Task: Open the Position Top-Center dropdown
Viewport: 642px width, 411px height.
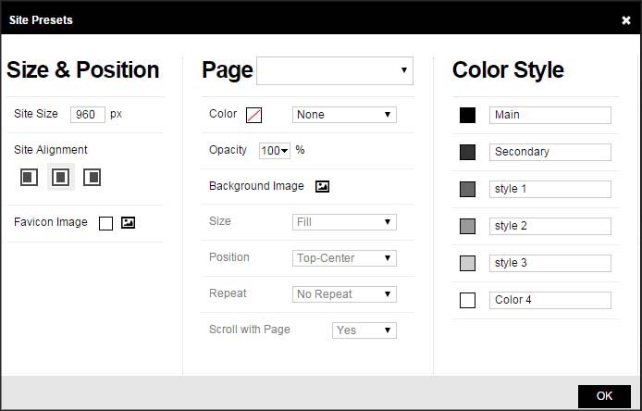Action: (344, 258)
